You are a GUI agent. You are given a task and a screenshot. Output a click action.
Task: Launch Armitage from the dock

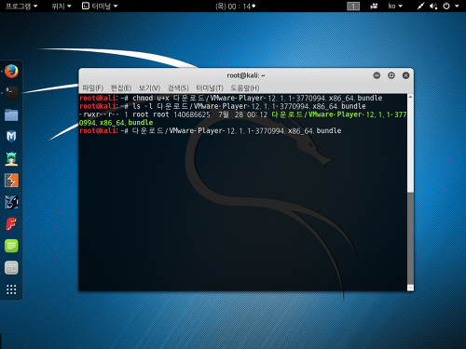(11, 158)
